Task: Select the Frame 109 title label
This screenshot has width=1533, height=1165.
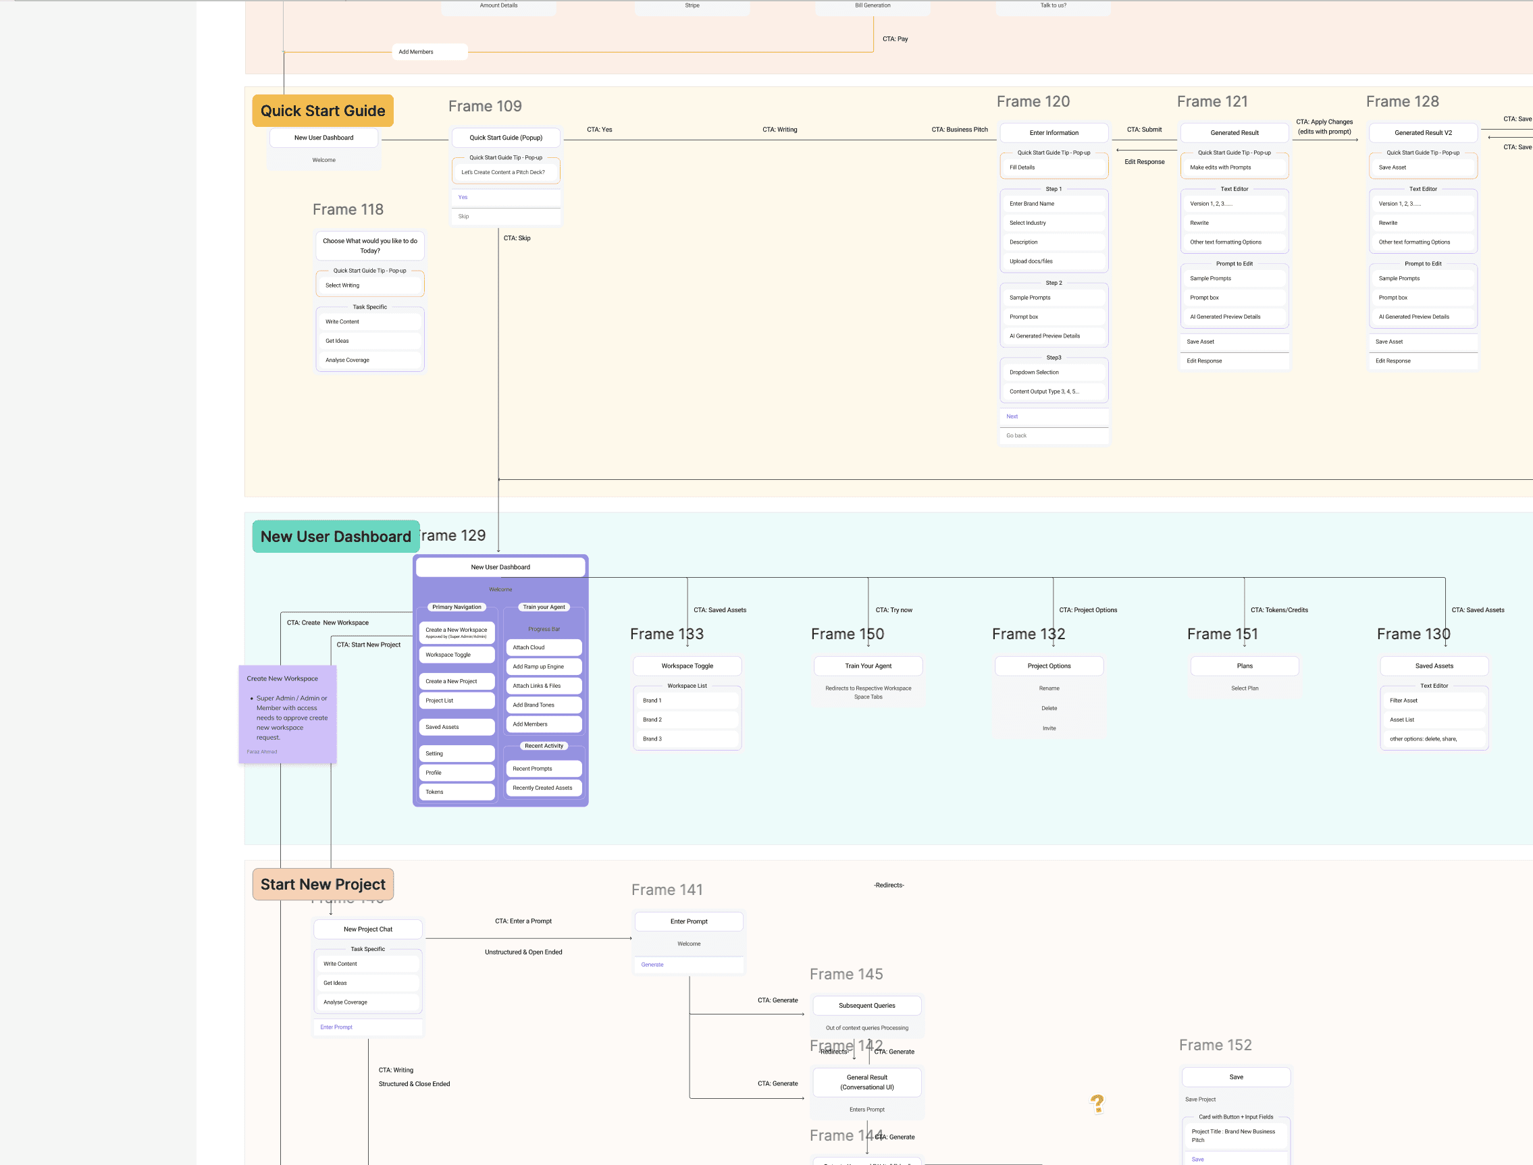Action: (484, 106)
